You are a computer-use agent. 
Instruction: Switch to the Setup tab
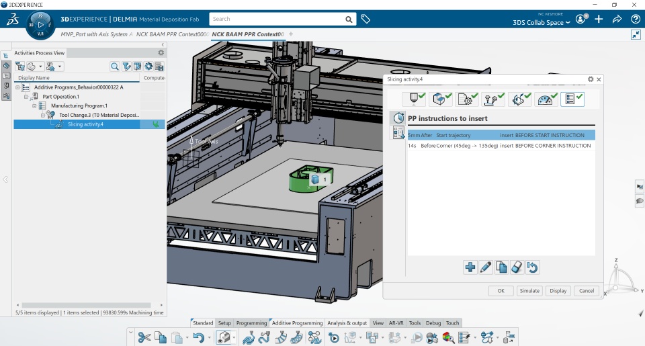(x=224, y=323)
